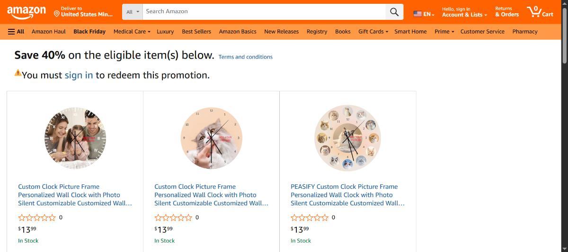Open the All hamburger menu

pyautogui.click(x=16, y=32)
